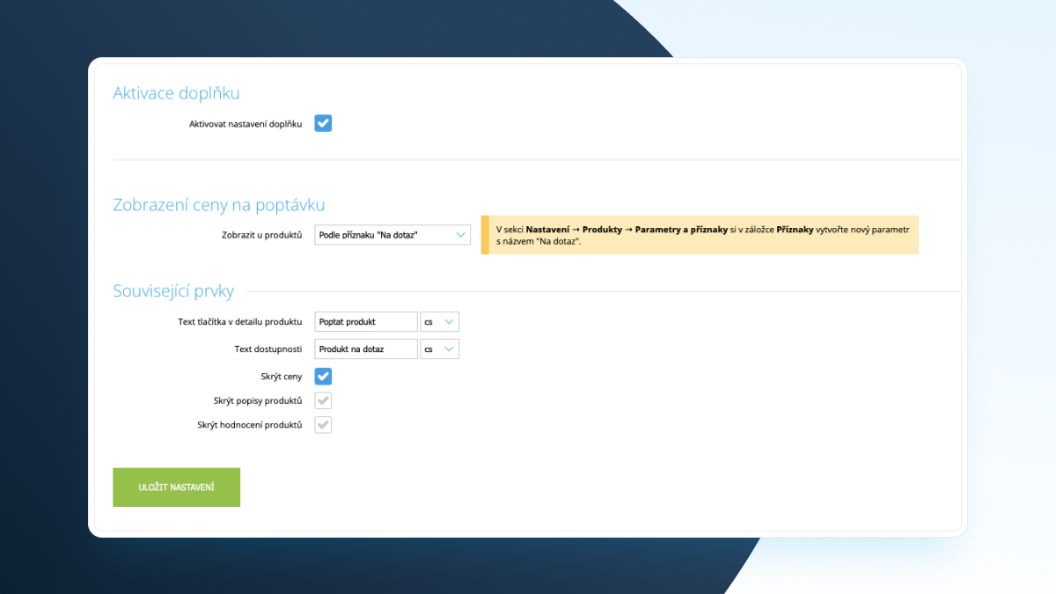This screenshot has width=1056, height=594.
Task: Click the Související prvky section heading
Action: point(173,291)
